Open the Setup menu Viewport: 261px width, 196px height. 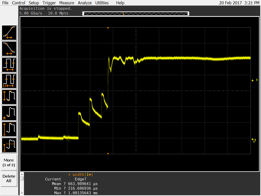[x=34, y=3]
